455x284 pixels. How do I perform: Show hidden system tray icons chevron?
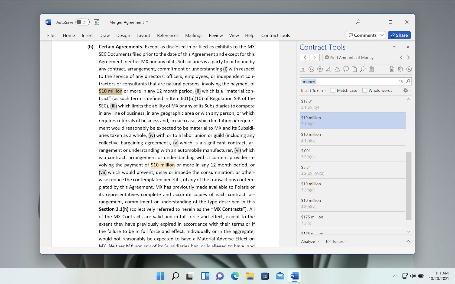pos(395,276)
